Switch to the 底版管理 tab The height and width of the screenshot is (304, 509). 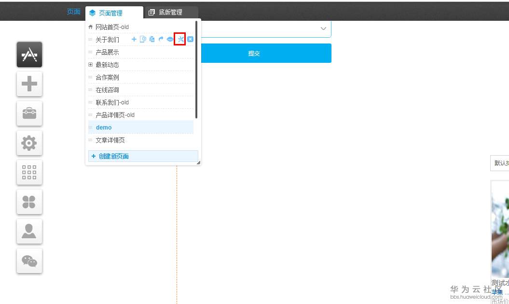tap(171, 13)
